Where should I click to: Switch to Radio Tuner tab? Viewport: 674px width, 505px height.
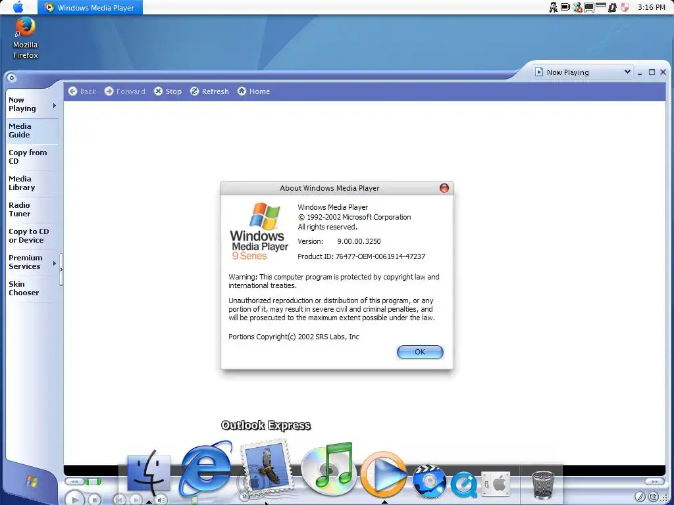32,209
